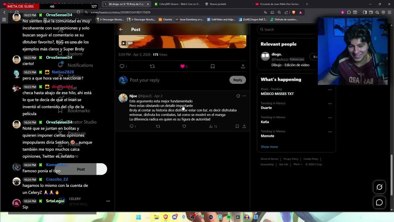Open a new browser tab

[x=307, y=4]
